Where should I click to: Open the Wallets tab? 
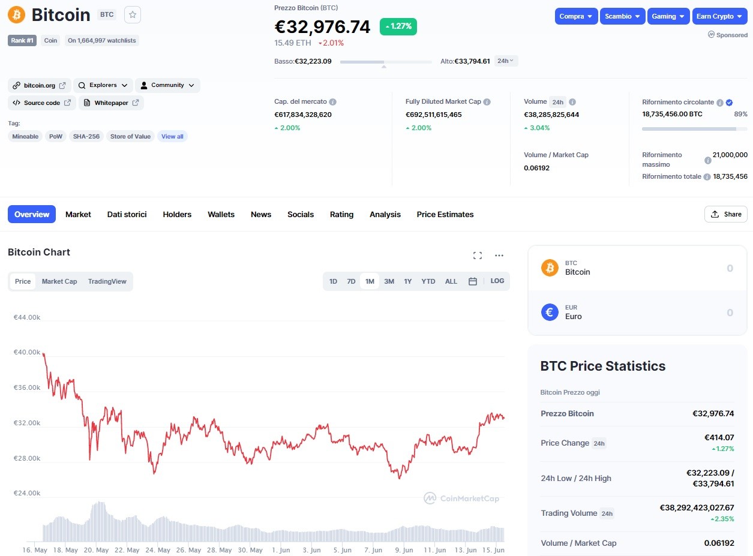221,214
